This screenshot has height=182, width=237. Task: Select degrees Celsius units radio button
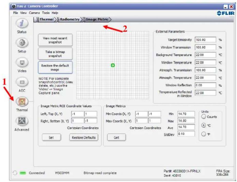204,125
